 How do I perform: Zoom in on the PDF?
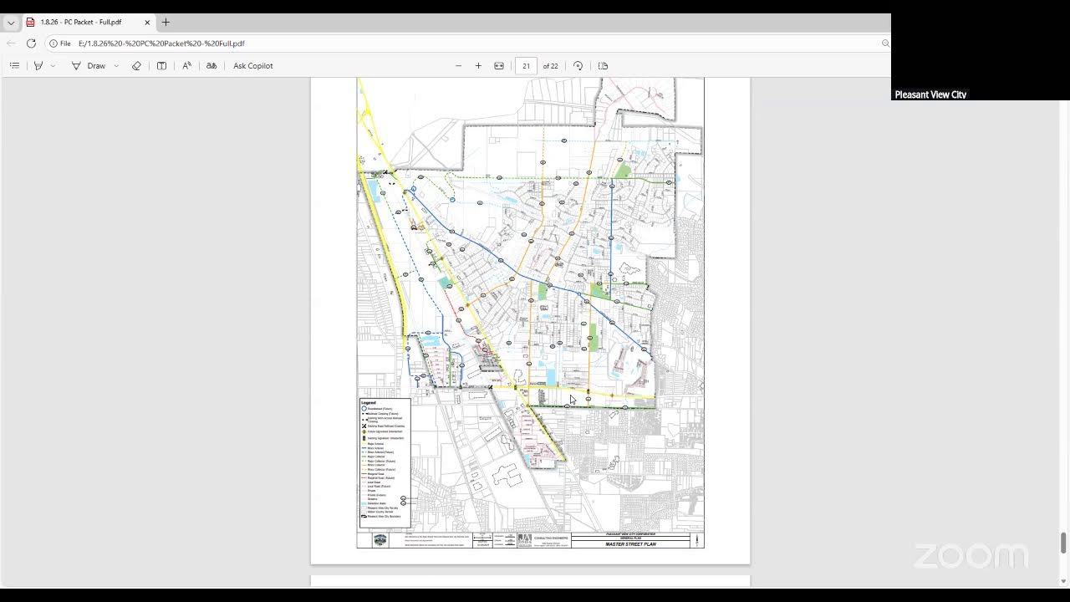(478, 66)
